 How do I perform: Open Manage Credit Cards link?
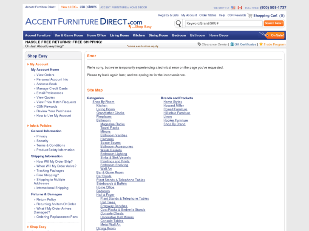pos(52,89)
